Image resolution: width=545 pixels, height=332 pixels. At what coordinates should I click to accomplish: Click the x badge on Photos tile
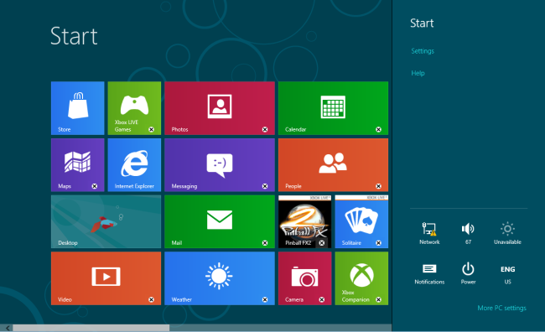click(265, 129)
